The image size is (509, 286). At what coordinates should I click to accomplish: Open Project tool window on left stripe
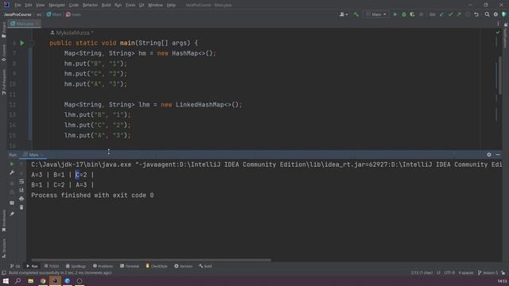(x=3, y=30)
